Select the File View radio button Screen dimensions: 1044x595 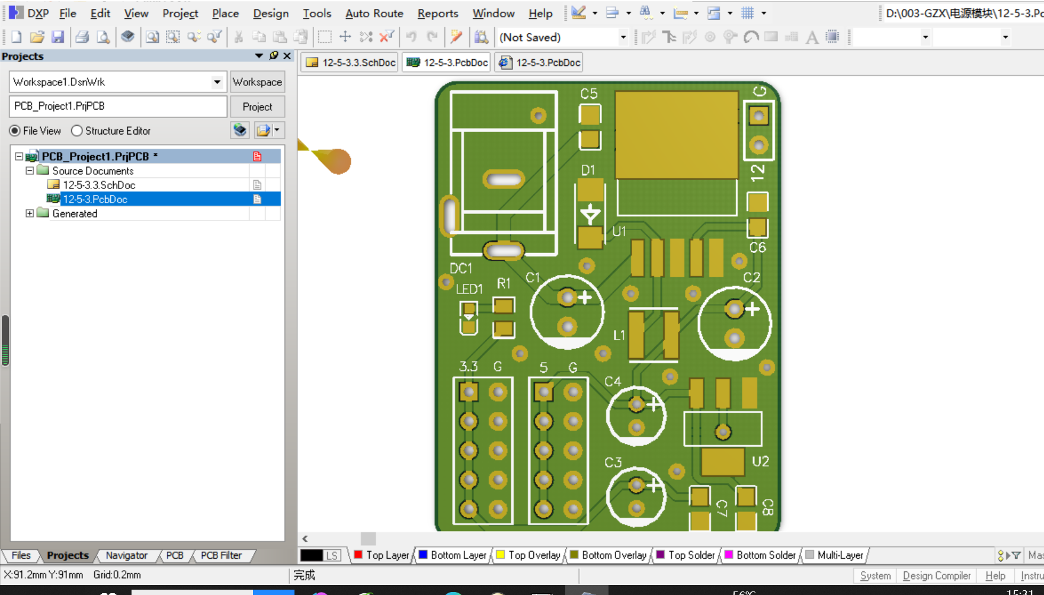click(x=15, y=131)
